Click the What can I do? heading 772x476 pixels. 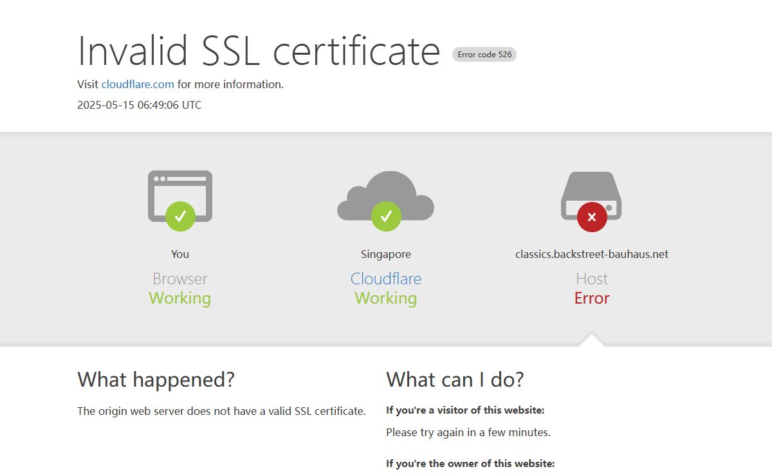(455, 380)
